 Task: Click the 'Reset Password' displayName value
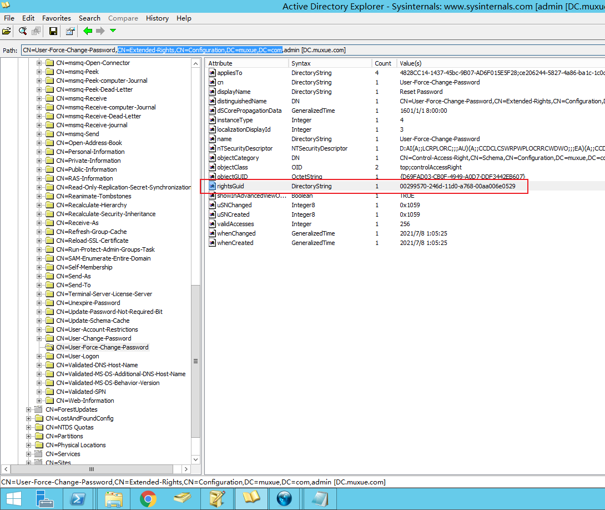tap(421, 92)
